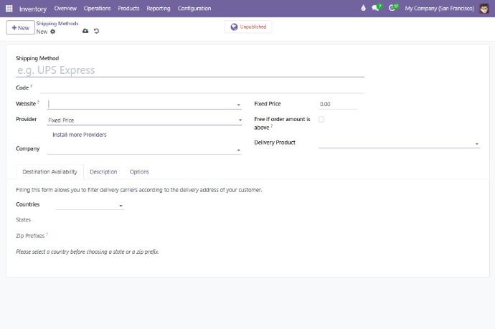Click the gear actions icon beside New
495x329 pixels.
click(x=52, y=32)
